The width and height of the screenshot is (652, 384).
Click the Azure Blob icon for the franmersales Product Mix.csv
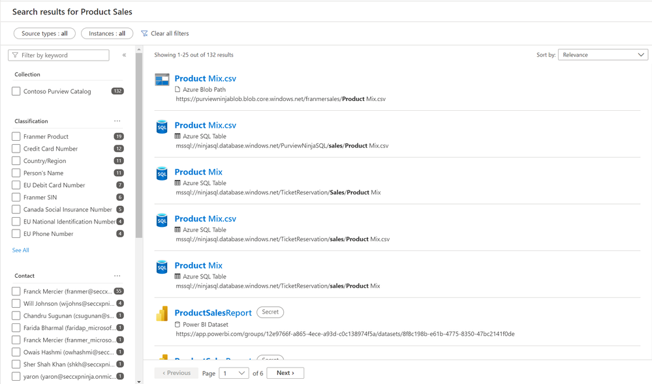[162, 80]
